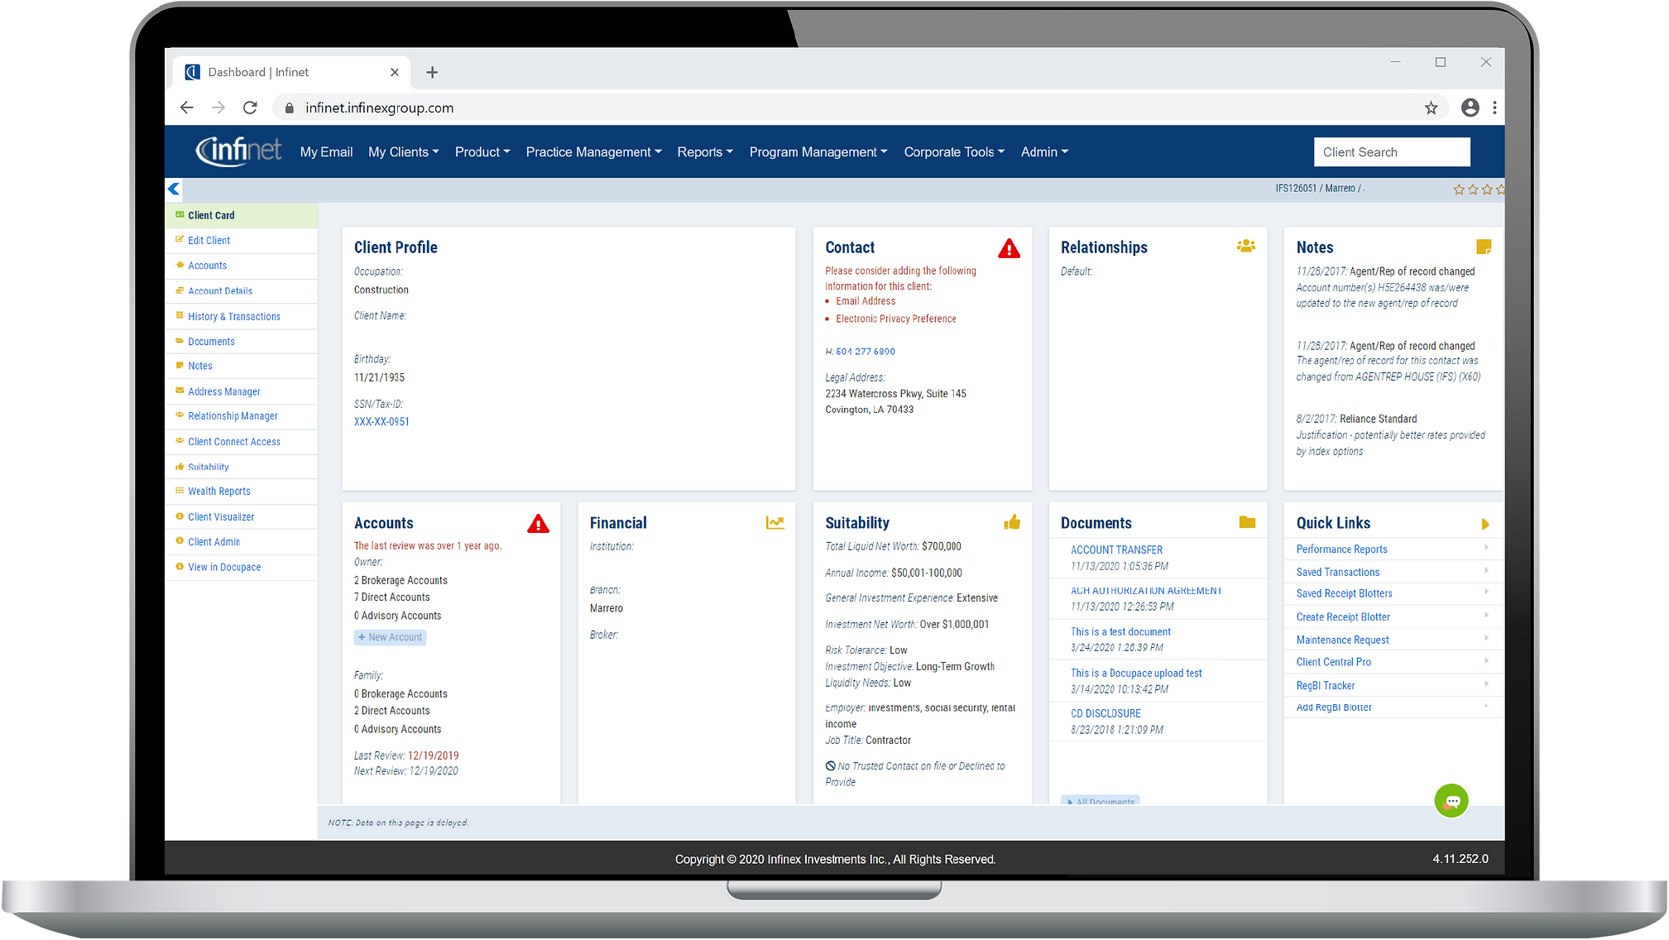Open the Practice Management dropdown
The height and width of the screenshot is (940, 1669).
(x=594, y=152)
